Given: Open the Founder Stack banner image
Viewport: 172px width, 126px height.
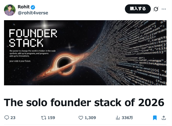Looking at the screenshot, I should (x=85, y=53).
